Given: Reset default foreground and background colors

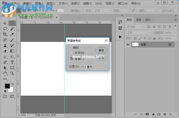Looking at the screenshot, I should pos(5,91).
